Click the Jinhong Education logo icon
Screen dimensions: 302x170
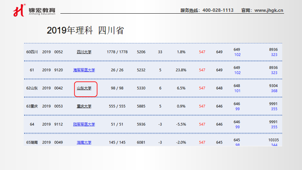pyautogui.click(x=19, y=10)
